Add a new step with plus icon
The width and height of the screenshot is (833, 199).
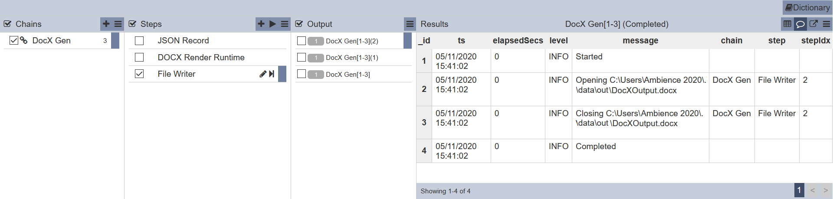(261, 24)
